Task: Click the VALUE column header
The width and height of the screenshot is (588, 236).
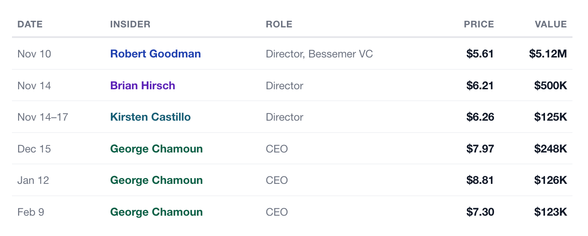Action: 551,24
